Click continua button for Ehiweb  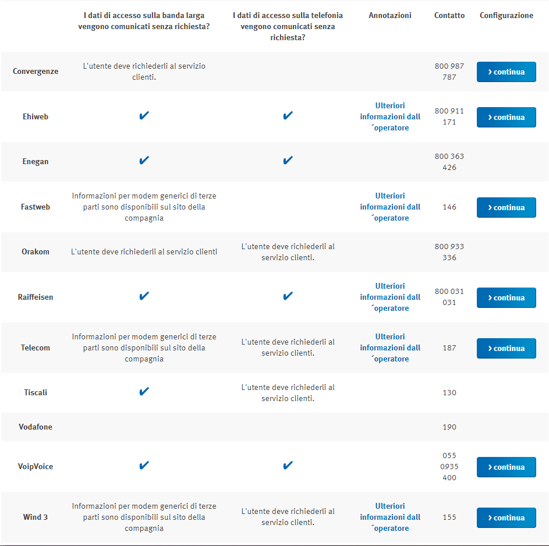tap(506, 117)
